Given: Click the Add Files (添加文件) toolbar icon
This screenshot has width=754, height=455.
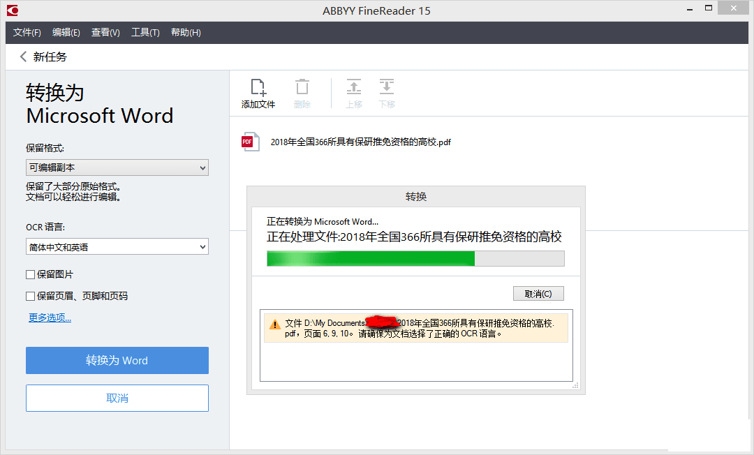Looking at the screenshot, I should point(258,87).
